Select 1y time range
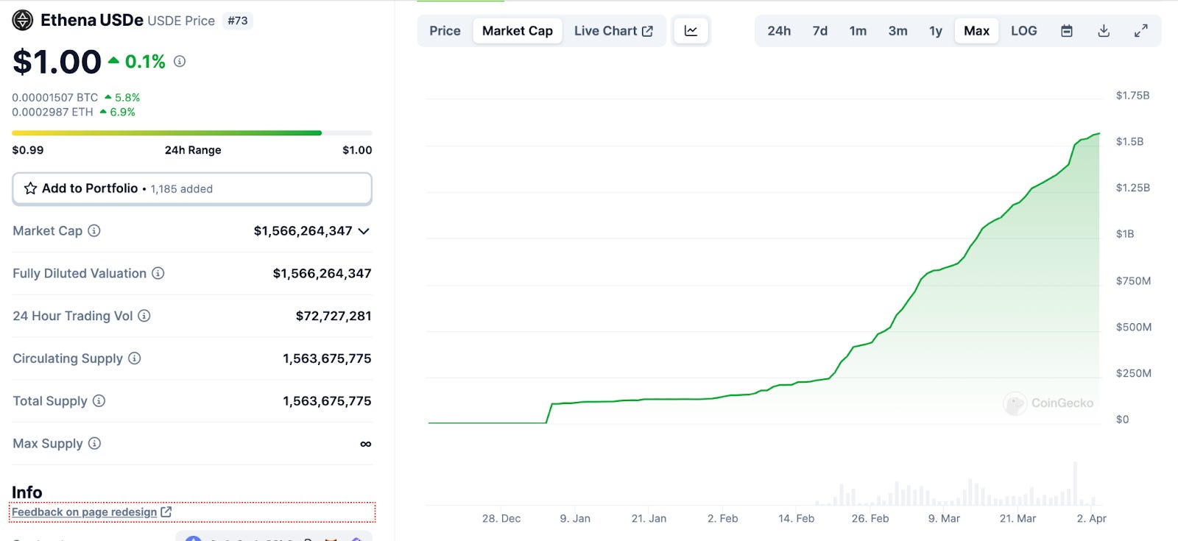Screen dimensions: 1178x541 coord(936,31)
